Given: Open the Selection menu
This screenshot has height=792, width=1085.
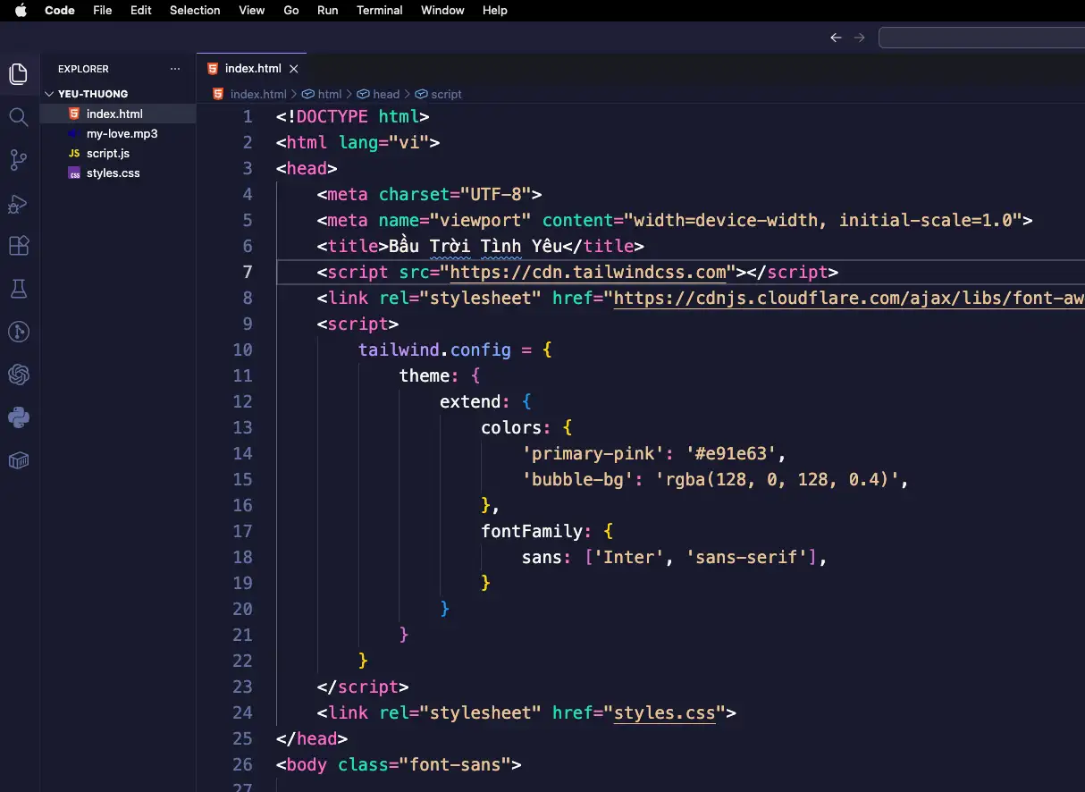Looking at the screenshot, I should tap(195, 11).
